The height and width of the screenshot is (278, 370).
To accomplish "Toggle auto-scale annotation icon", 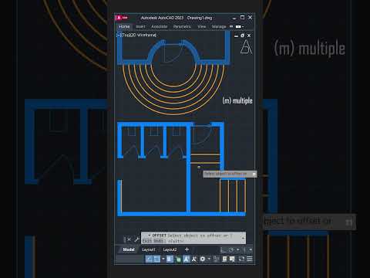I will 194,259.
